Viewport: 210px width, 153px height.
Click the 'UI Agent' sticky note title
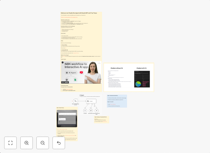(x=82, y=95)
